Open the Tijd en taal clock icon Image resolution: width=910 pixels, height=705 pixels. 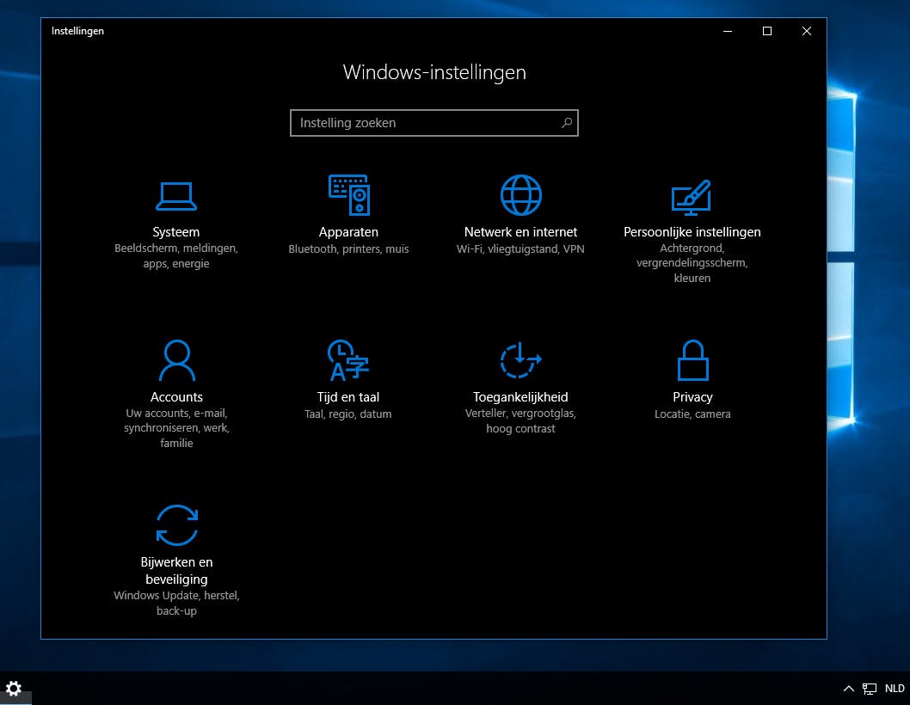(x=348, y=360)
